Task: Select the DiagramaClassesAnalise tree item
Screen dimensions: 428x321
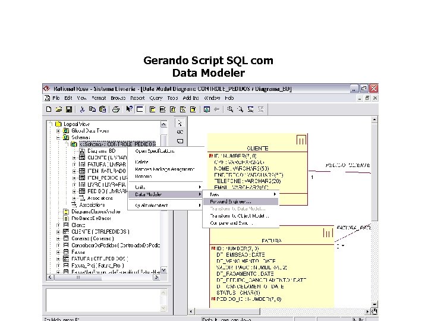Action: click(x=96, y=212)
